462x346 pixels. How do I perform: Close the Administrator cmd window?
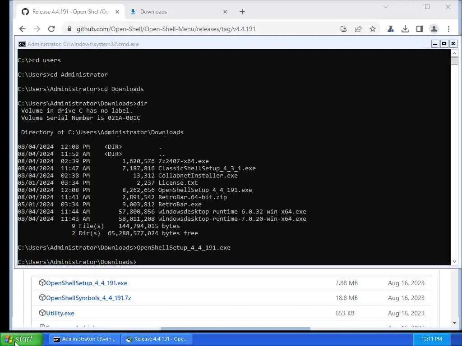(453, 44)
